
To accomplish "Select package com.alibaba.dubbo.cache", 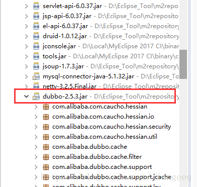I will pyautogui.click(x=89, y=147).
